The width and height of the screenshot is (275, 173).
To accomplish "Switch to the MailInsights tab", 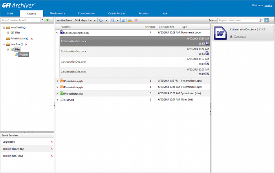I will pyautogui.click(x=57, y=13).
